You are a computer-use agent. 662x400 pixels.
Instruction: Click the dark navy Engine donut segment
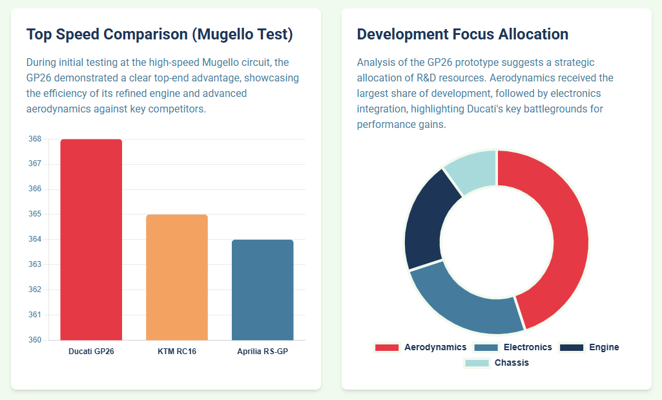point(428,216)
